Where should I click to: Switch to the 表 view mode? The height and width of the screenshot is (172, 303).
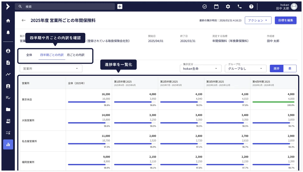[x=290, y=68]
